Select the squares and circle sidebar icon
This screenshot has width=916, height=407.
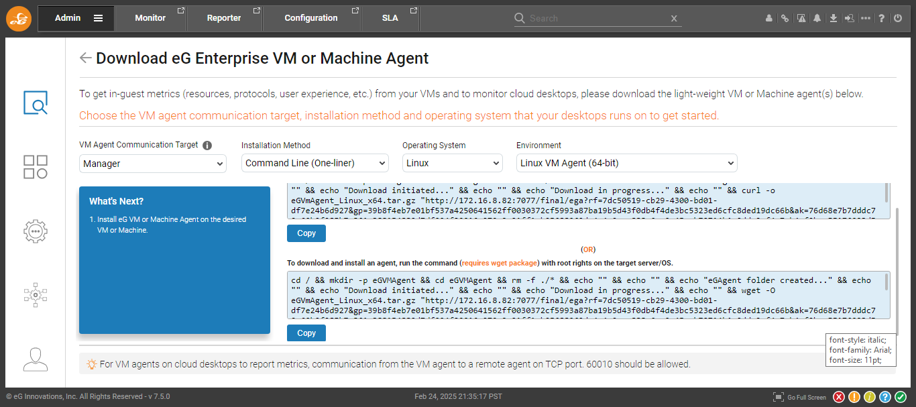coord(36,167)
